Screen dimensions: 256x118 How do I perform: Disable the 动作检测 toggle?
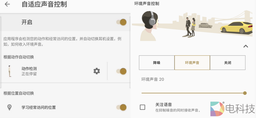tap(122, 71)
